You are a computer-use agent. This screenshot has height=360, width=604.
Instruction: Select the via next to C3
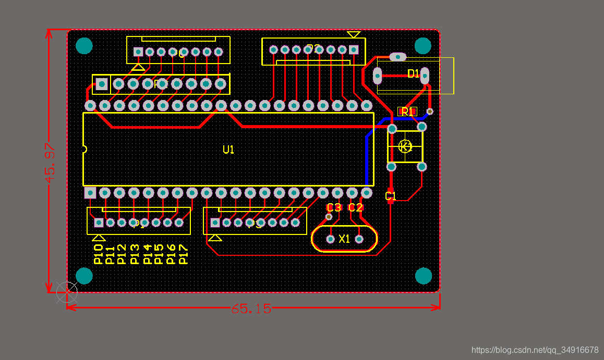pyautogui.click(x=329, y=217)
